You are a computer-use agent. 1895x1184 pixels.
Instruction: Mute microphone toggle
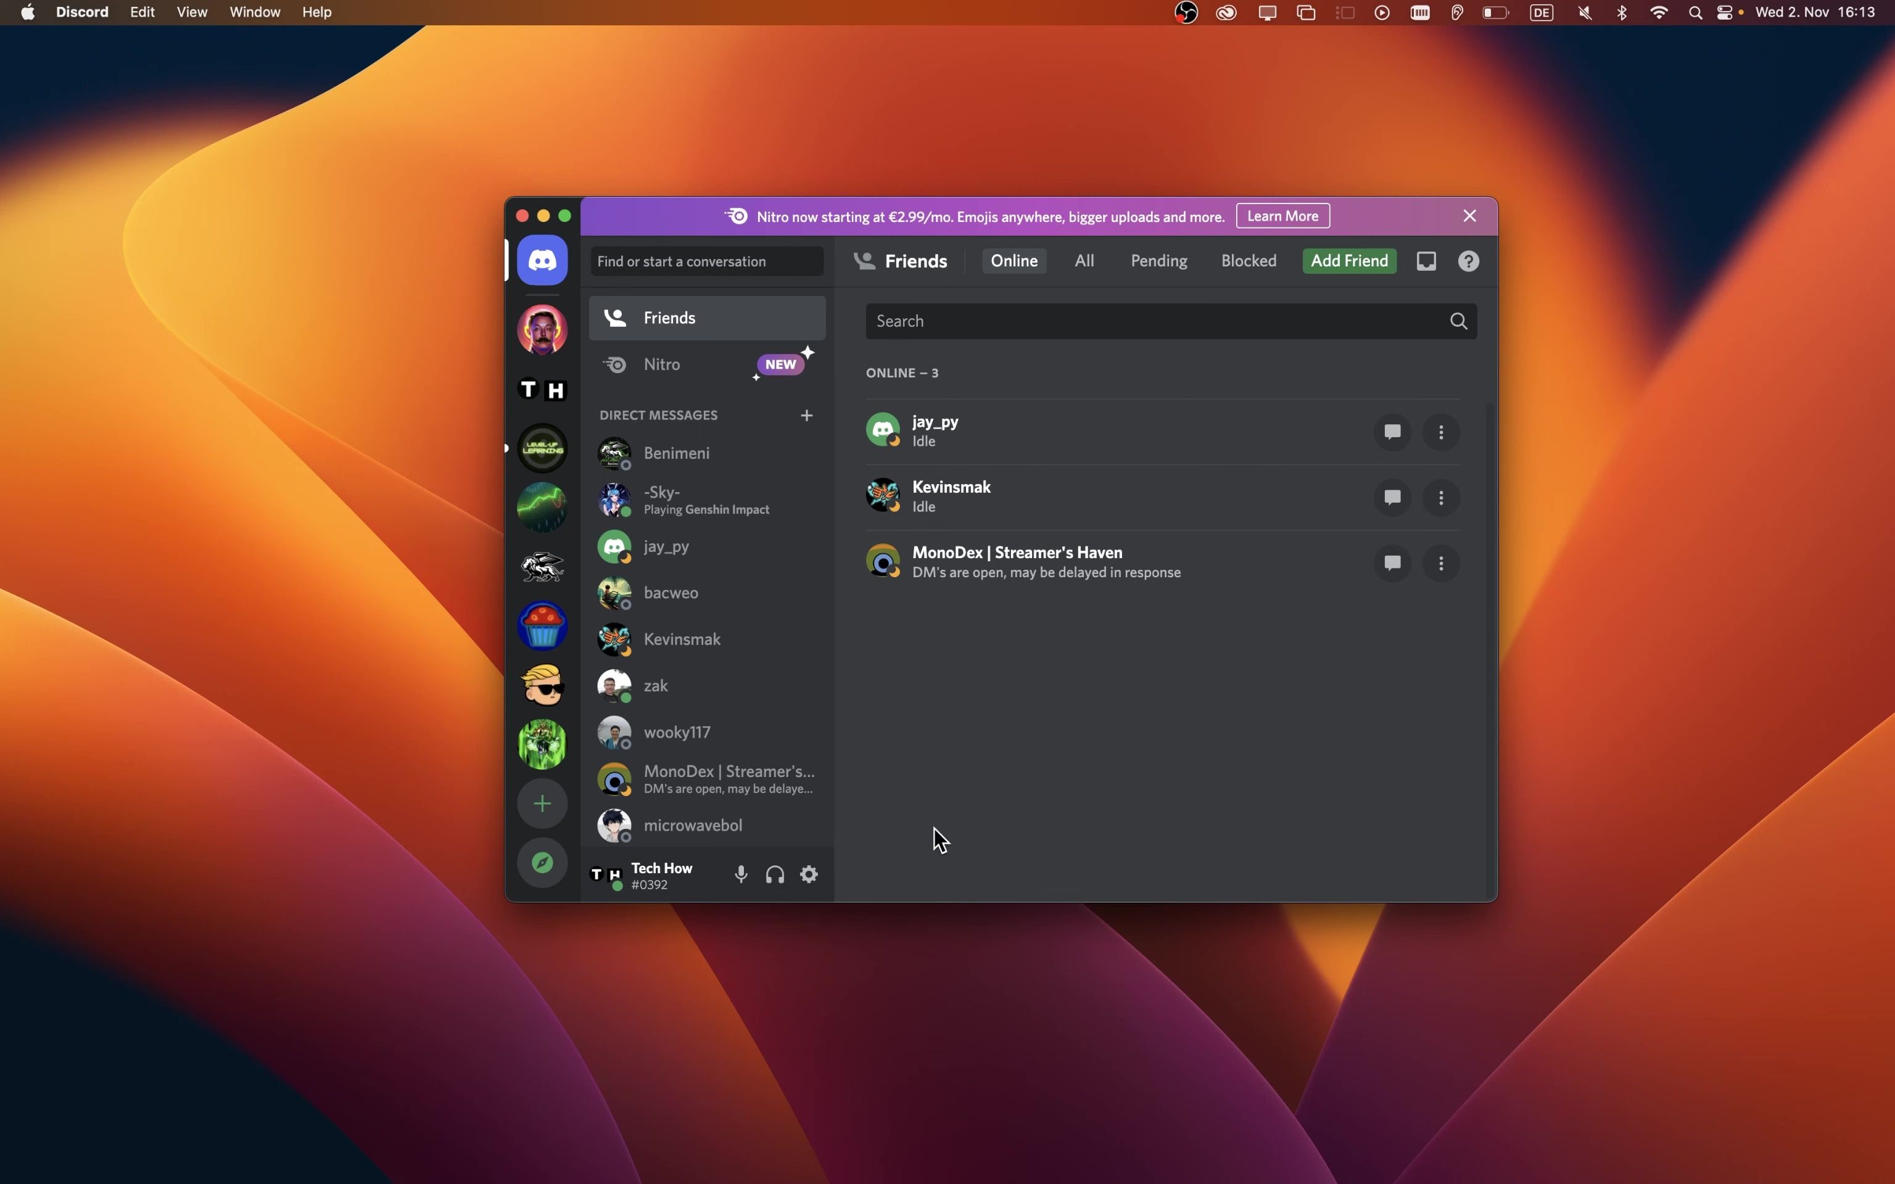pyautogui.click(x=741, y=874)
